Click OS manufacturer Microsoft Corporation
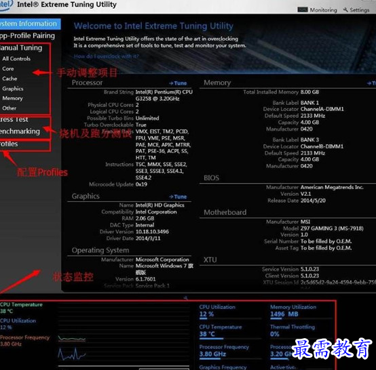The image size is (376, 370). click(x=162, y=260)
